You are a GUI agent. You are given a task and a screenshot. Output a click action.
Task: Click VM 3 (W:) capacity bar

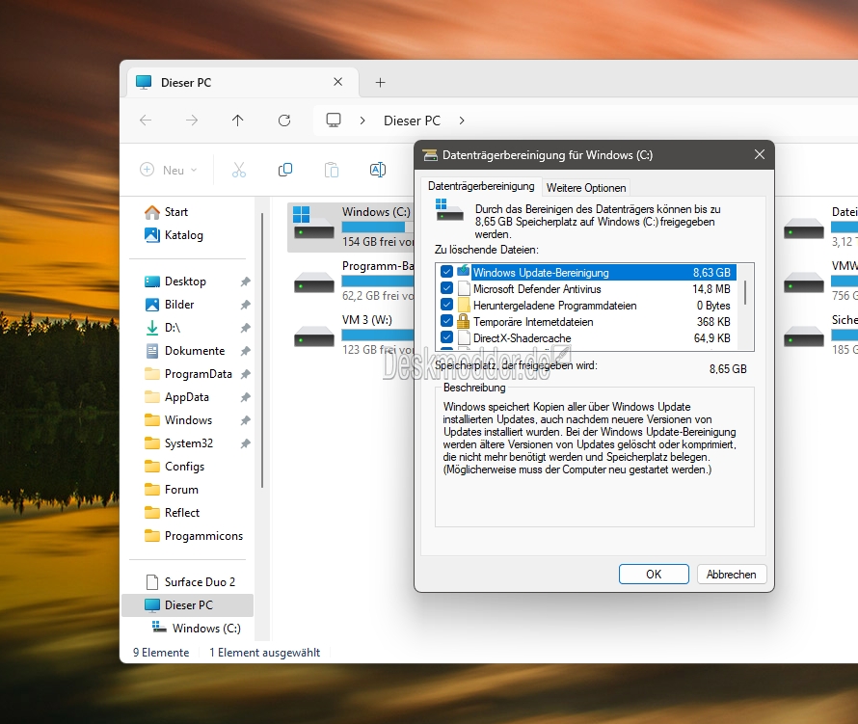click(378, 335)
